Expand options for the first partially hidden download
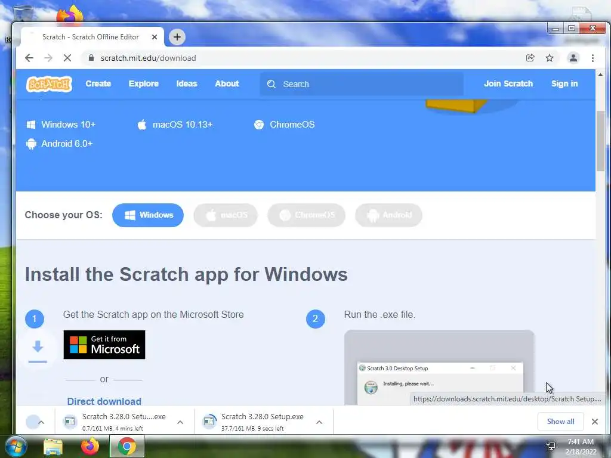 [x=41, y=422]
